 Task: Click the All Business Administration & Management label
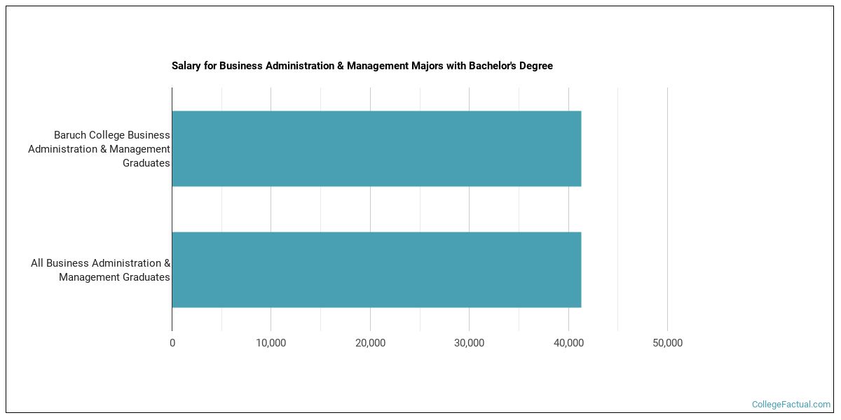[x=101, y=270]
